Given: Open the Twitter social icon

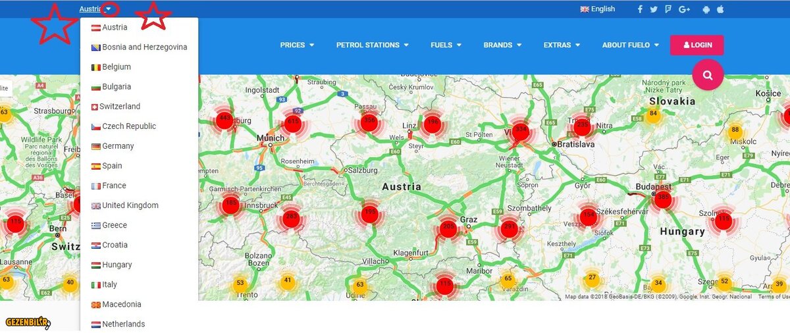Looking at the screenshot, I should point(654,9).
